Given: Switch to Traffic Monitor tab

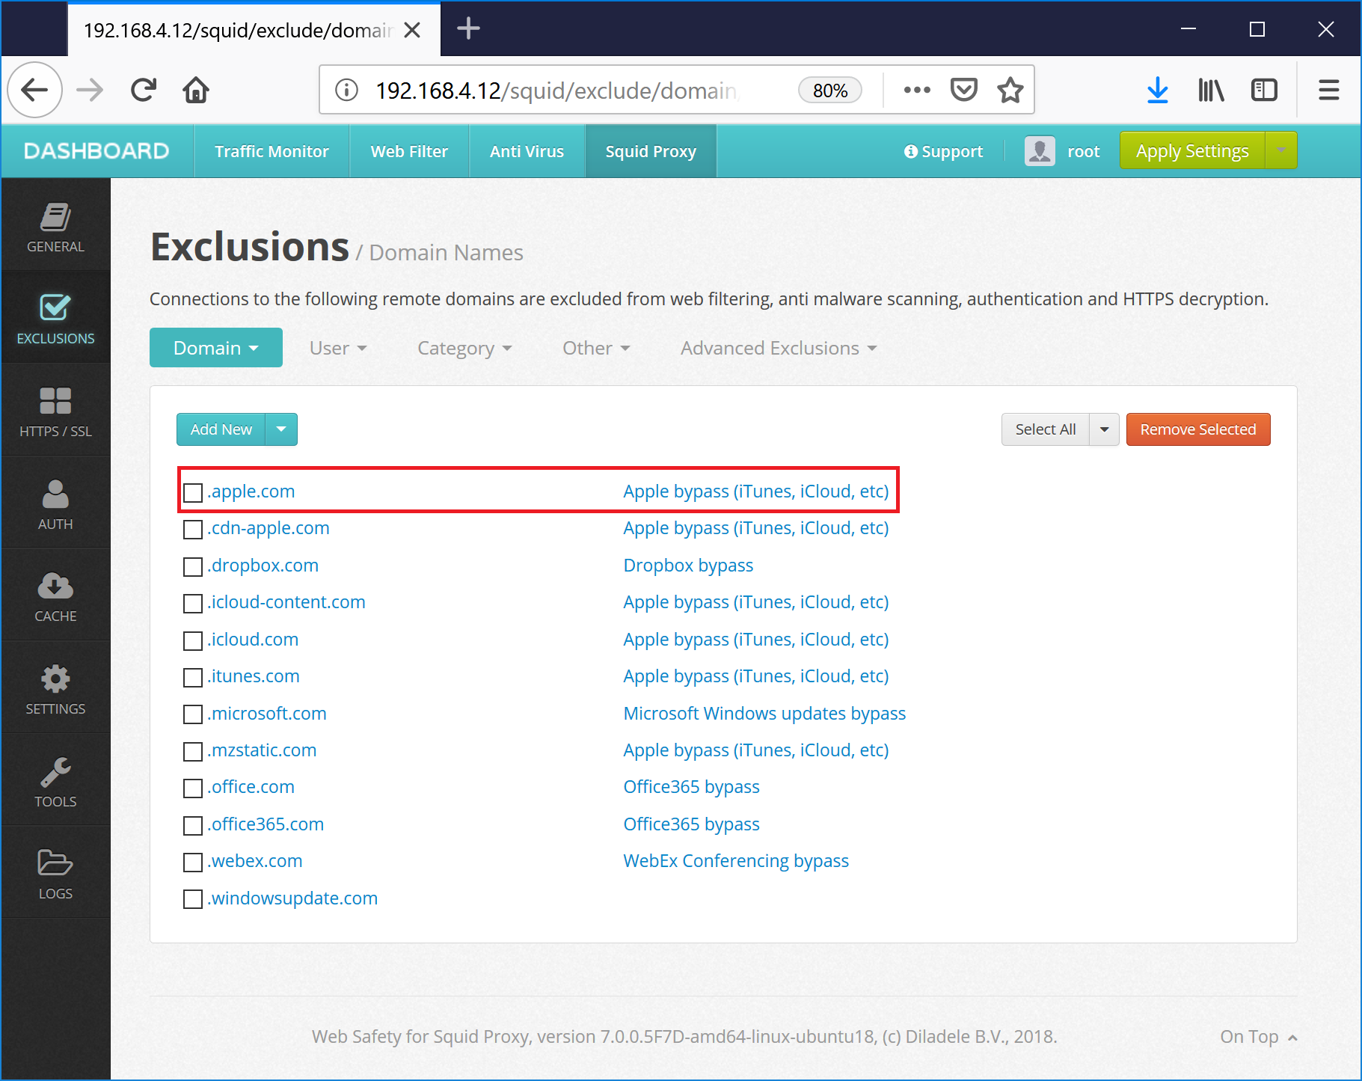Looking at the screenshot, I should (272, 151).
